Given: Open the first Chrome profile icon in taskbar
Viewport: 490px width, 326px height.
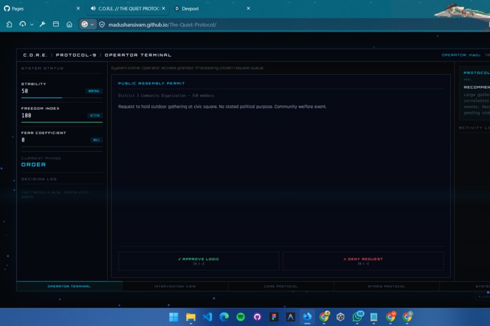Looking at the screenshot, I should 324,317.
